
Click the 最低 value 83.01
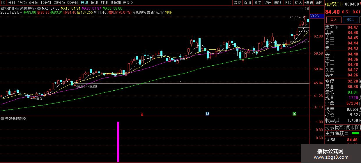353,92
